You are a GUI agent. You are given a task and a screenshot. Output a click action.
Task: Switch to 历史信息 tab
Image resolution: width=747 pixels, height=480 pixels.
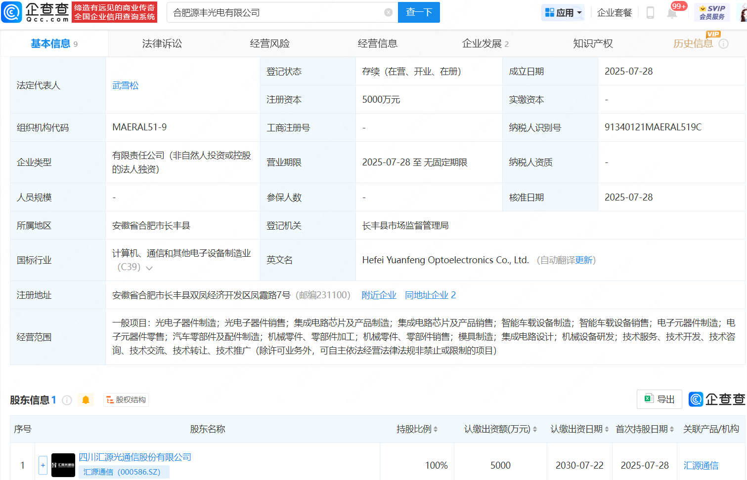(x=693, y=43)
